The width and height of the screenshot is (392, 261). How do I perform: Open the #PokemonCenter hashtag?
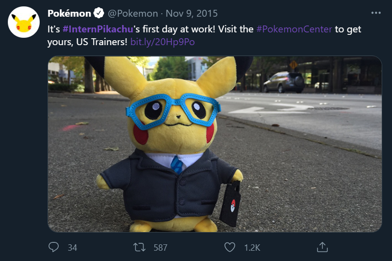point(294,29)
